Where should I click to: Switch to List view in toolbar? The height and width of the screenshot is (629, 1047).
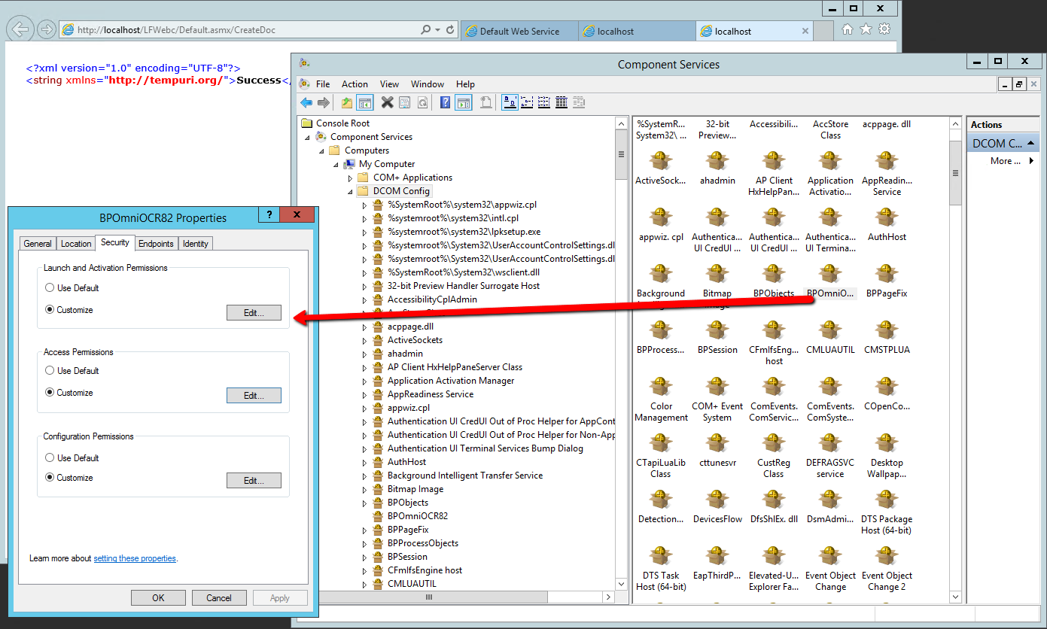[544, 102]
